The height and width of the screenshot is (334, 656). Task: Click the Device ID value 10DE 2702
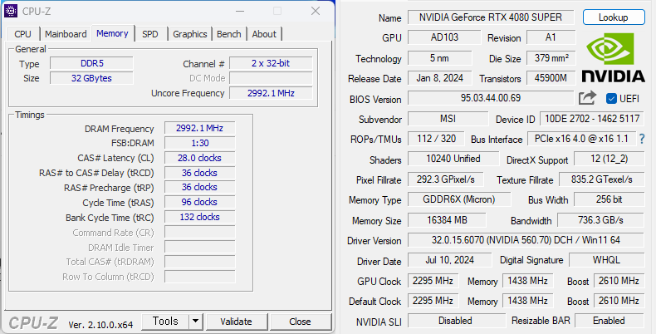pos(592,119)
